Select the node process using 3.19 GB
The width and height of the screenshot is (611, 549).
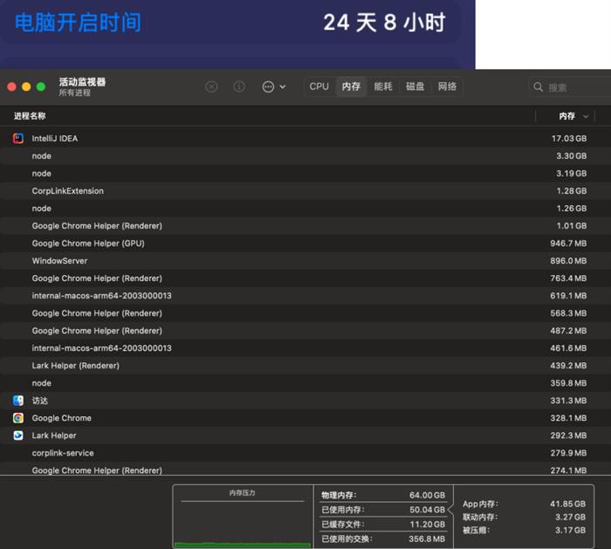click(305, 174)
